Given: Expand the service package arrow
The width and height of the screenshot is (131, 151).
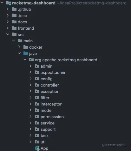Looking at the screenshot, I should point(30,123).
